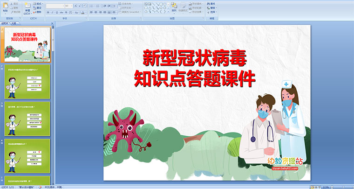The image size is (354, 189).
Task: Delete slide via ribbon 删除 button
Action: click(37, 12)
